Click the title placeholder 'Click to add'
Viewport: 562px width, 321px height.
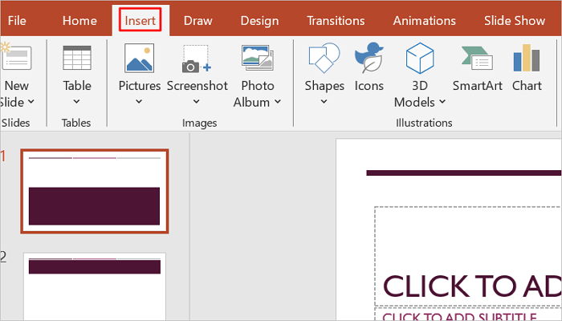point(468,256)
